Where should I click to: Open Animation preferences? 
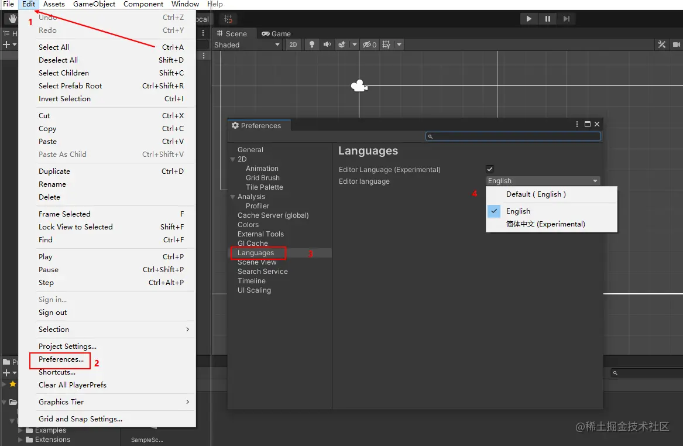262,169
